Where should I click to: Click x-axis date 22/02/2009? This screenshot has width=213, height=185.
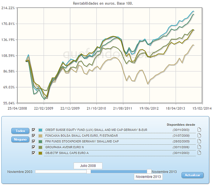point(44,108)
